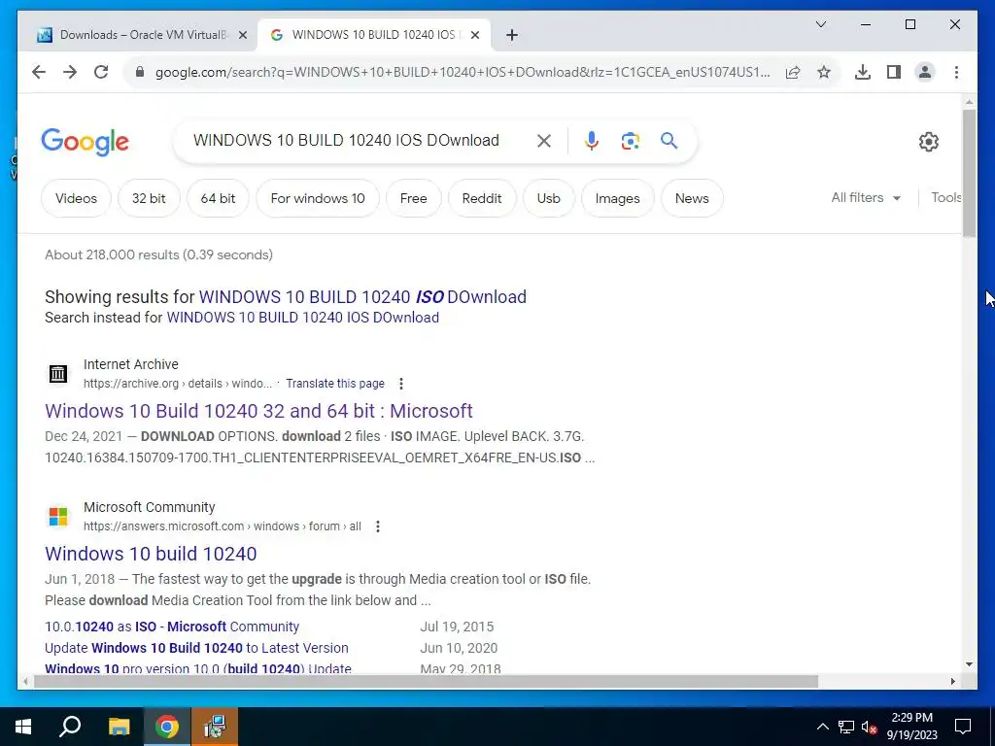Open Update Windows 10 Build 10240 to Latest Version

(x=196, y=648)
